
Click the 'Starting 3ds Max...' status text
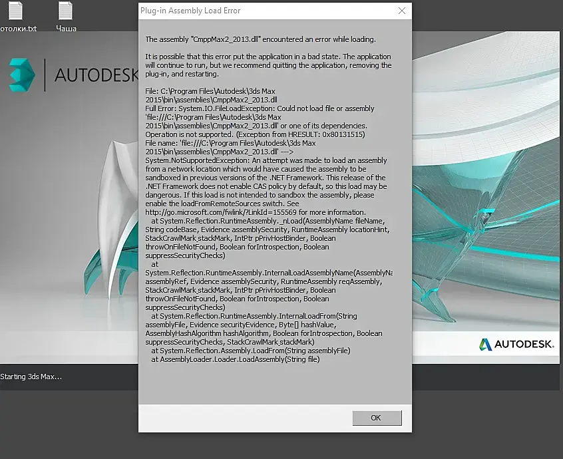31,377
